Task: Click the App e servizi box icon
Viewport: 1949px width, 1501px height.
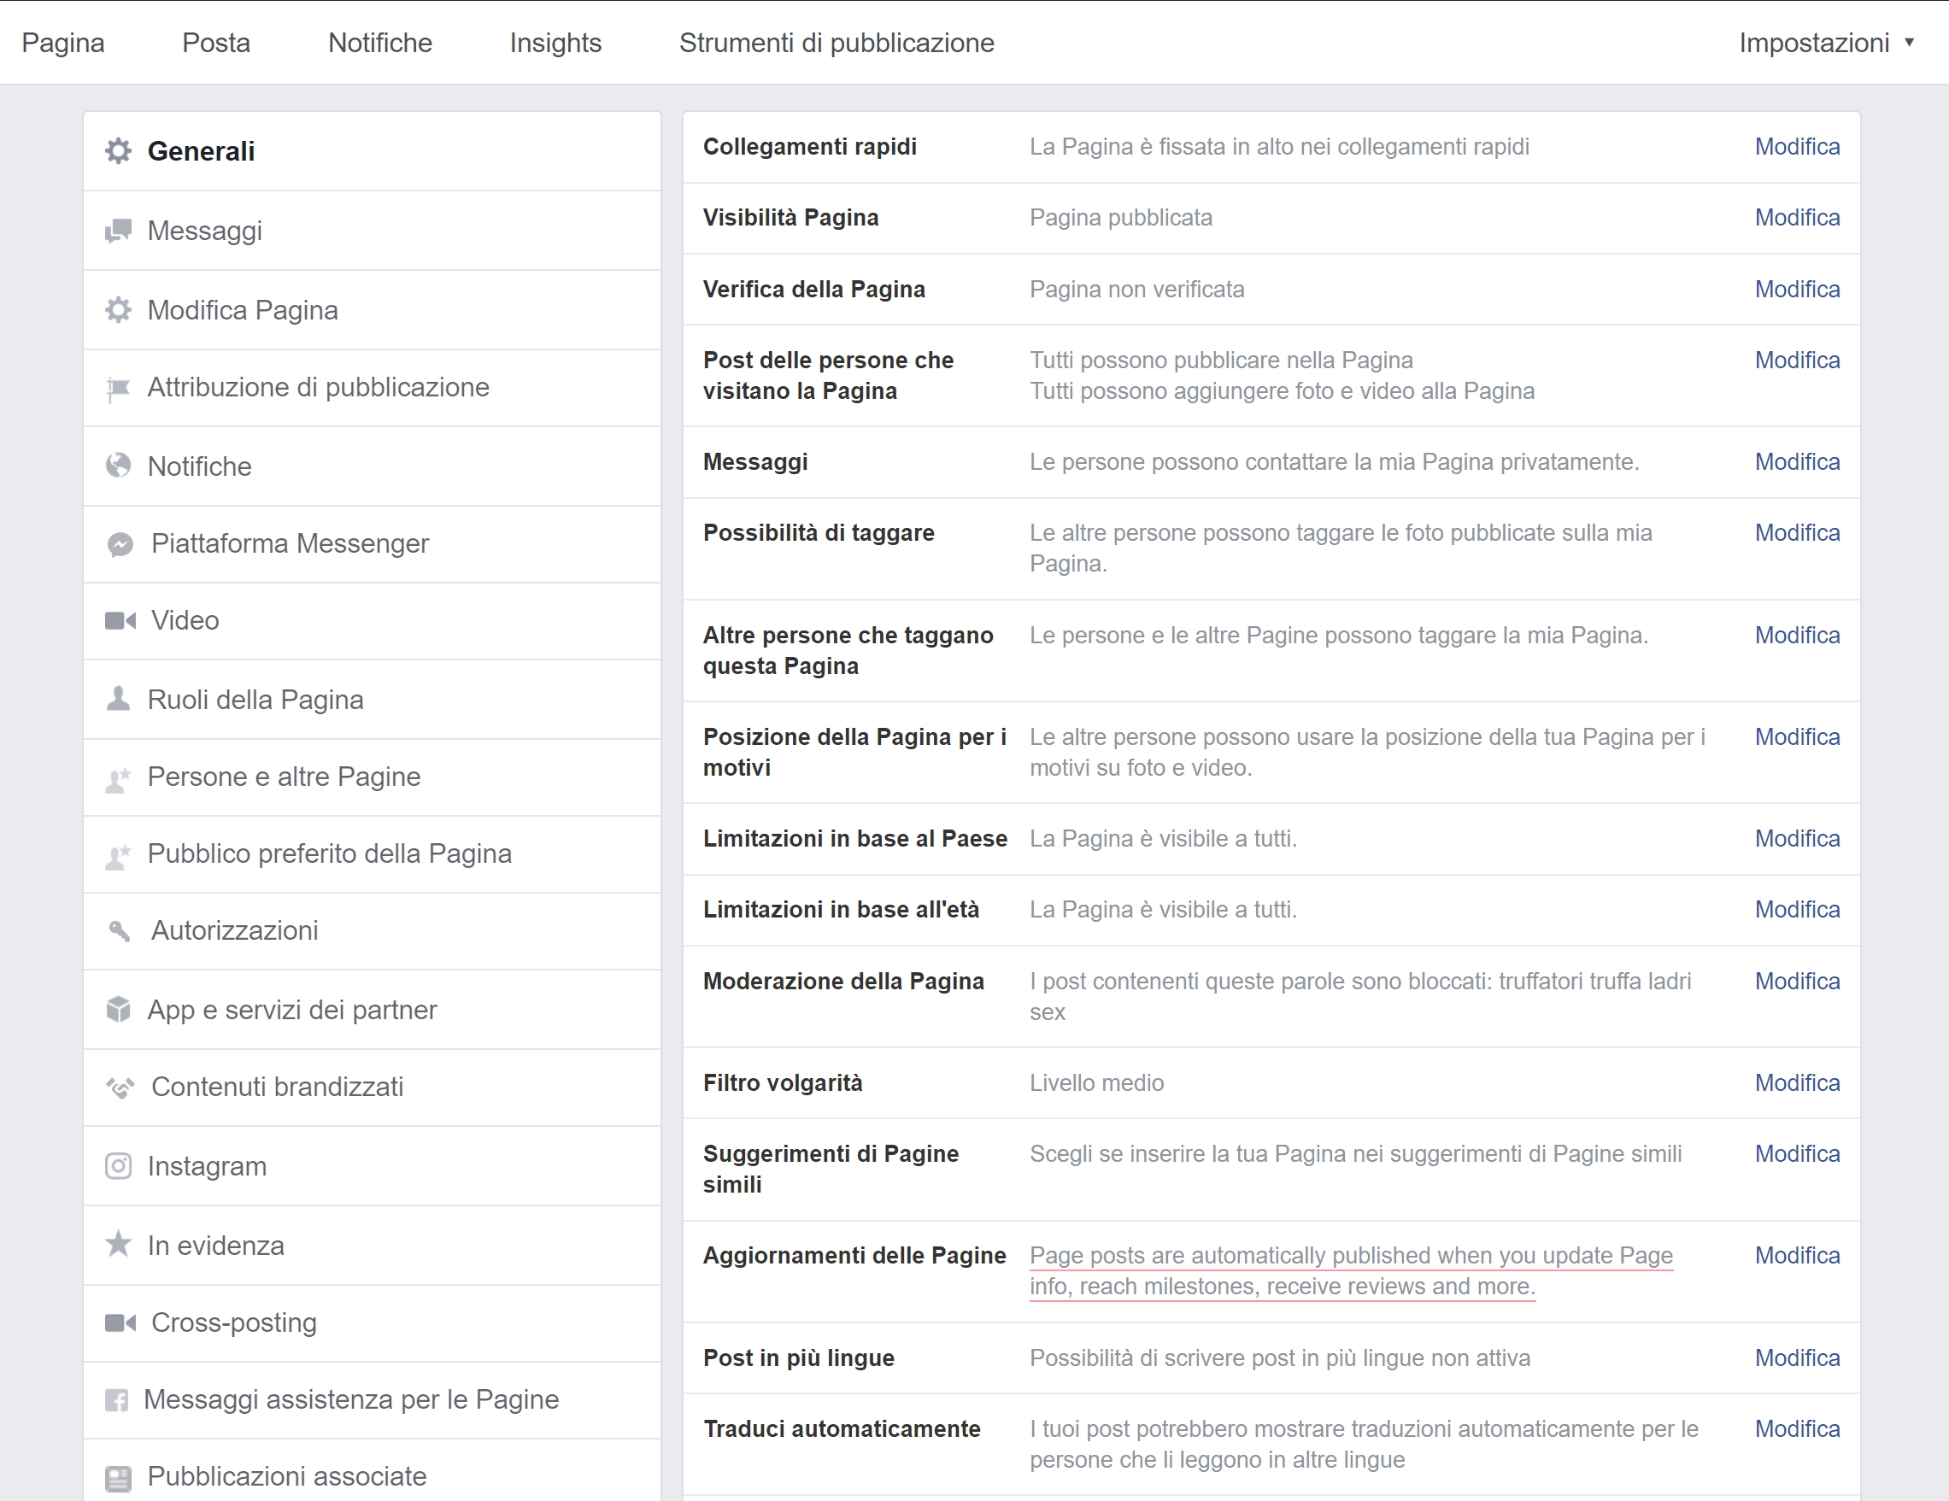Action: [x=118, y=1009]
